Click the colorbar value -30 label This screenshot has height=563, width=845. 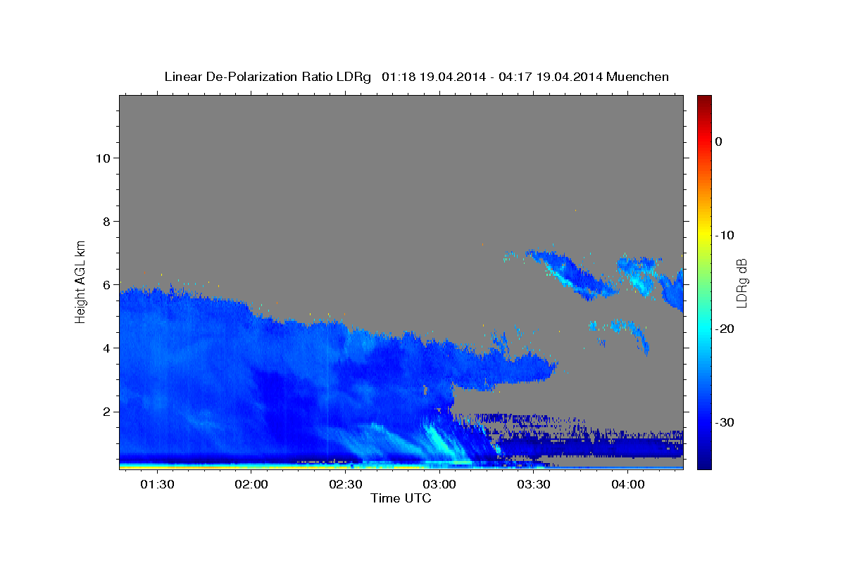(x=725, y=422)
